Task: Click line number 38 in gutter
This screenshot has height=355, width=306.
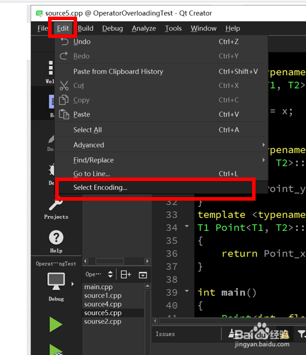Action: point(171,280)
